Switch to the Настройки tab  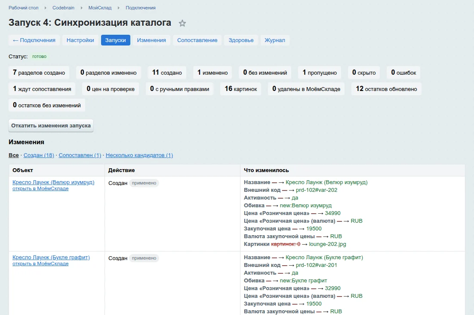coord(80,40)
